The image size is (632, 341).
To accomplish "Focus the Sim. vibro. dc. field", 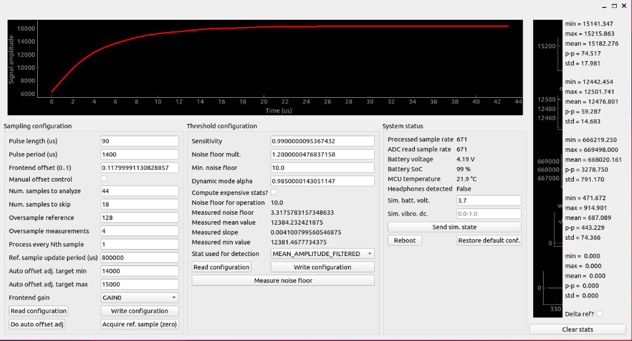I will [489, 214].
